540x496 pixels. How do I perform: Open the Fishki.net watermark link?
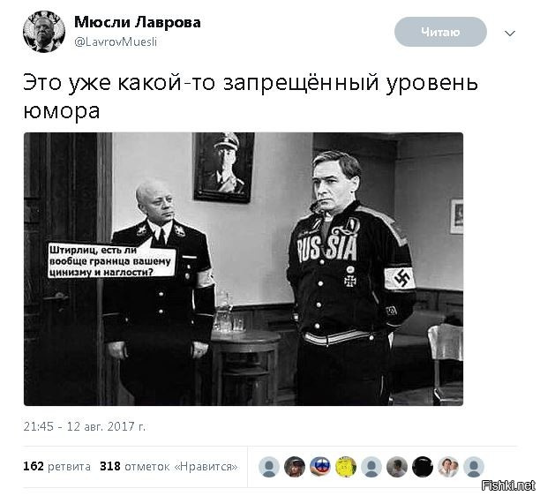pos(508,485)
